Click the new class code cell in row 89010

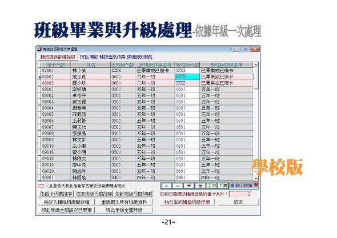(187, 146)
